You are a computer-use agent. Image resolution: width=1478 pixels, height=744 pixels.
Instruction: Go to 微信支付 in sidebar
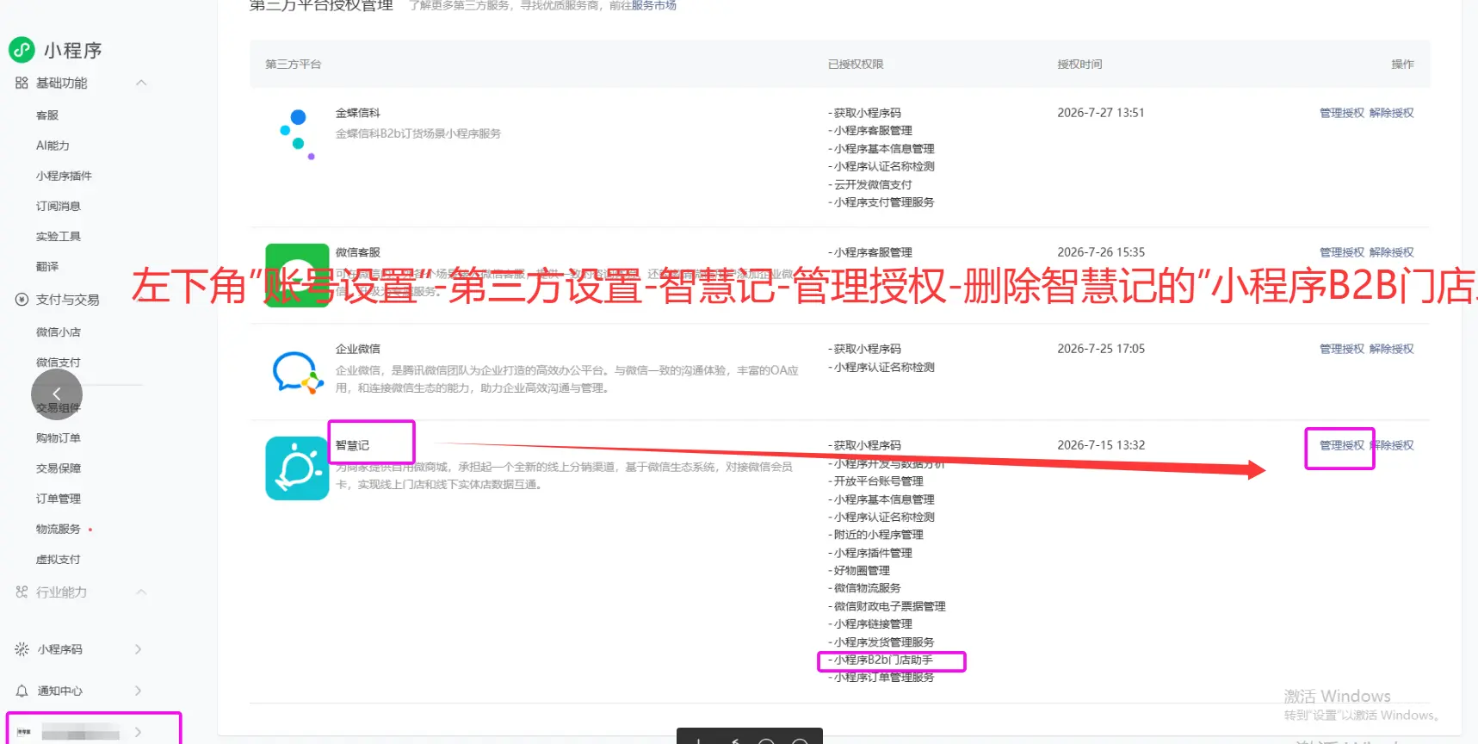pos(59,363)
